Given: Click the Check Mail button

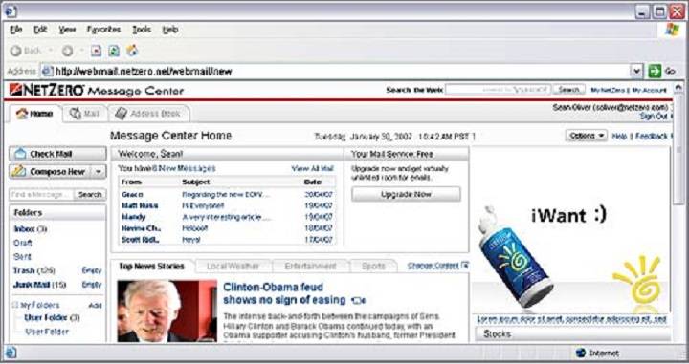Looking at the screenshot, I should pyautogui.click(x=57, y=154).
